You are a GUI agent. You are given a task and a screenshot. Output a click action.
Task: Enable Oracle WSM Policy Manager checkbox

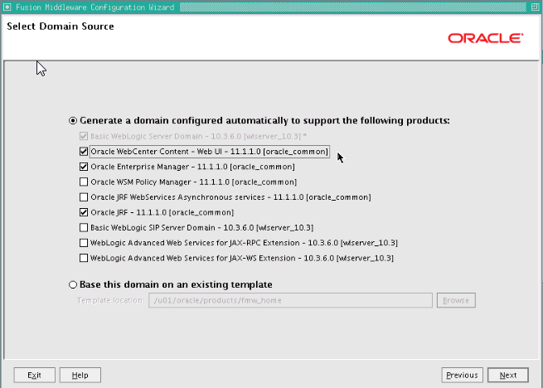click(84, 182)
